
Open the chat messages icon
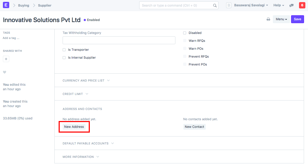click(x=291, y=5)
